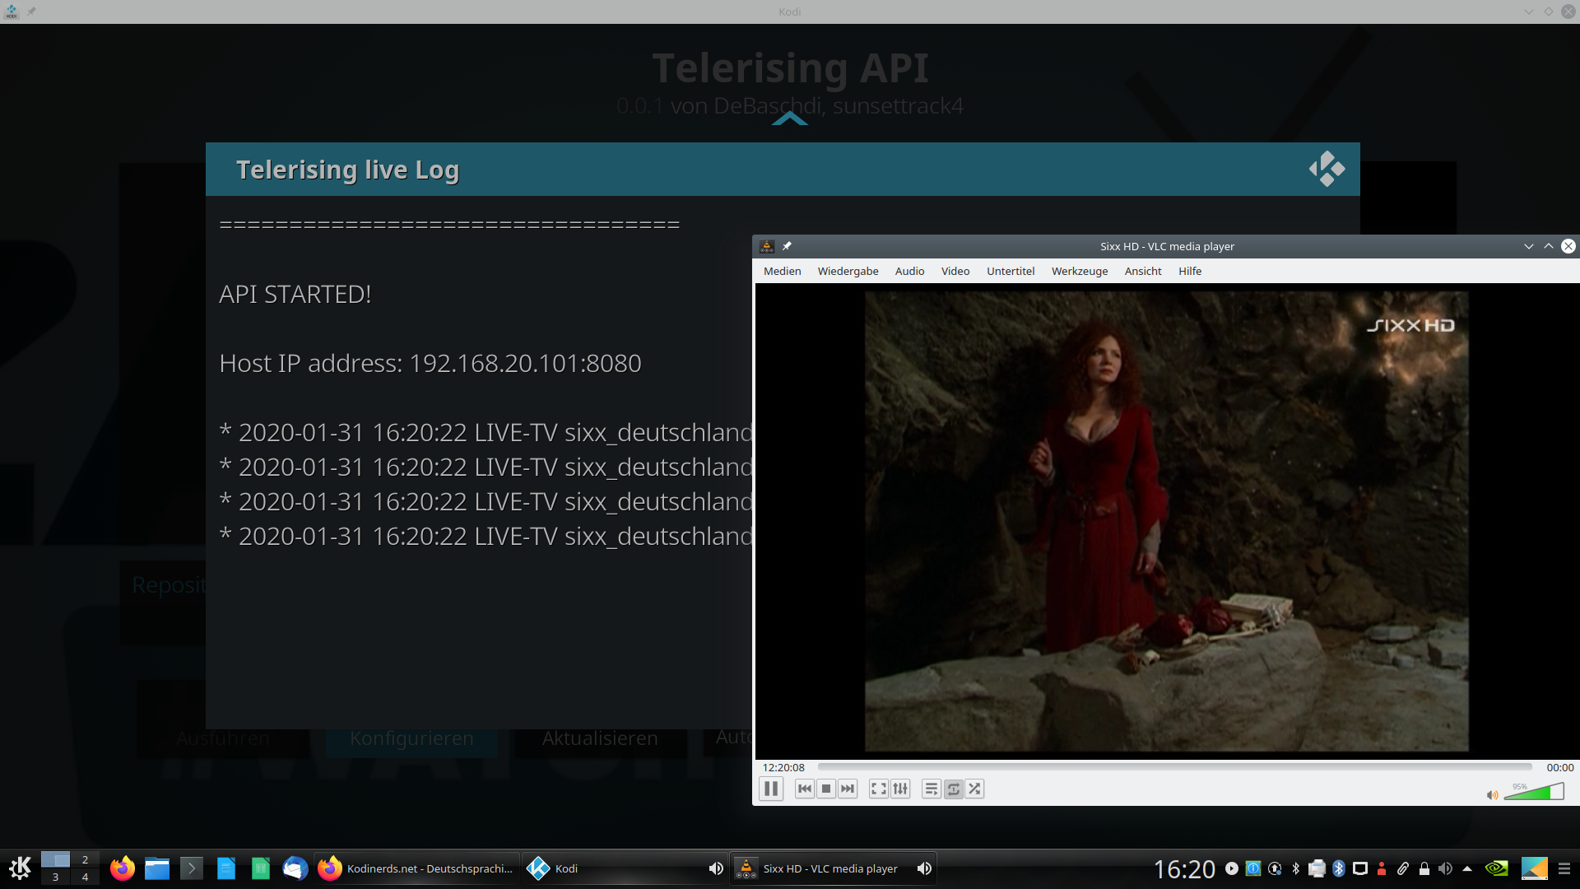Viewport: 1580px width, 889px height.
Task: Open the red user tray icon
Action: pos(1382,868)
